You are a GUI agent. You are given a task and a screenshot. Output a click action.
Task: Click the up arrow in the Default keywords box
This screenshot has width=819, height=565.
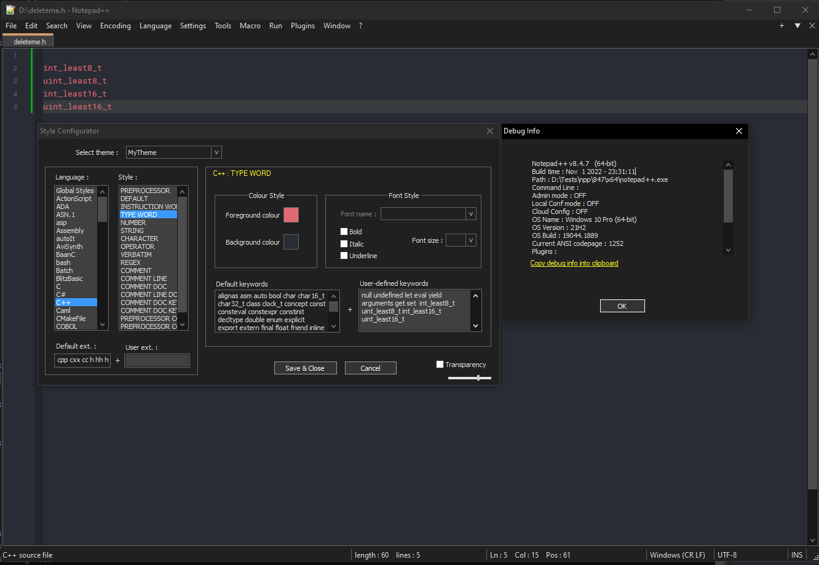click(x=333, y=296)
